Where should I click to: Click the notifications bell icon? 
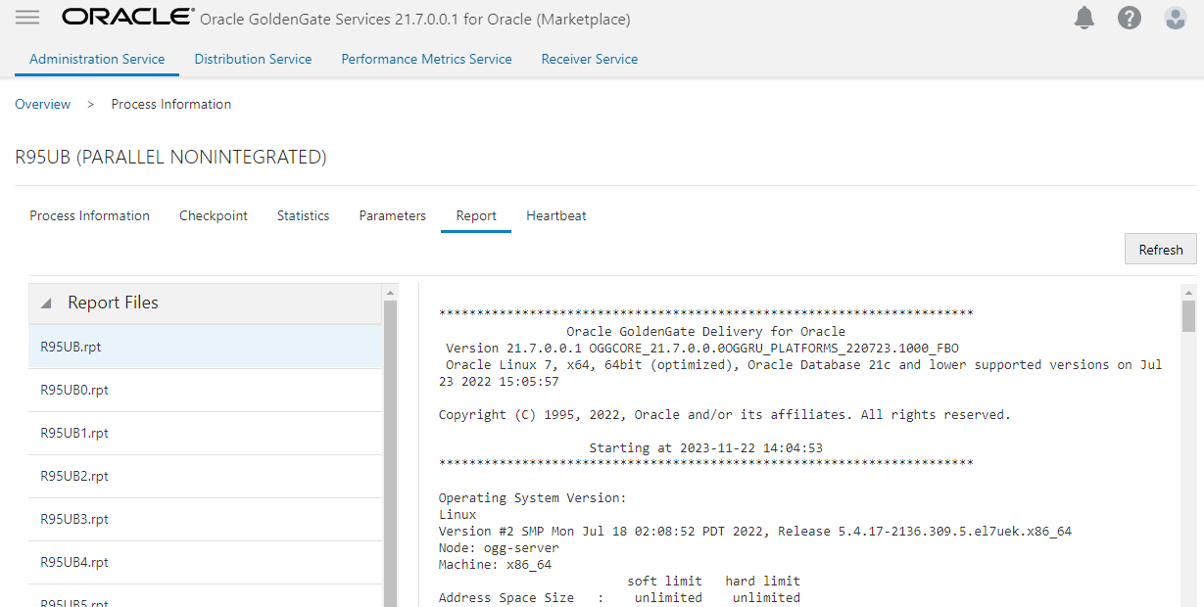point(1084,18)
